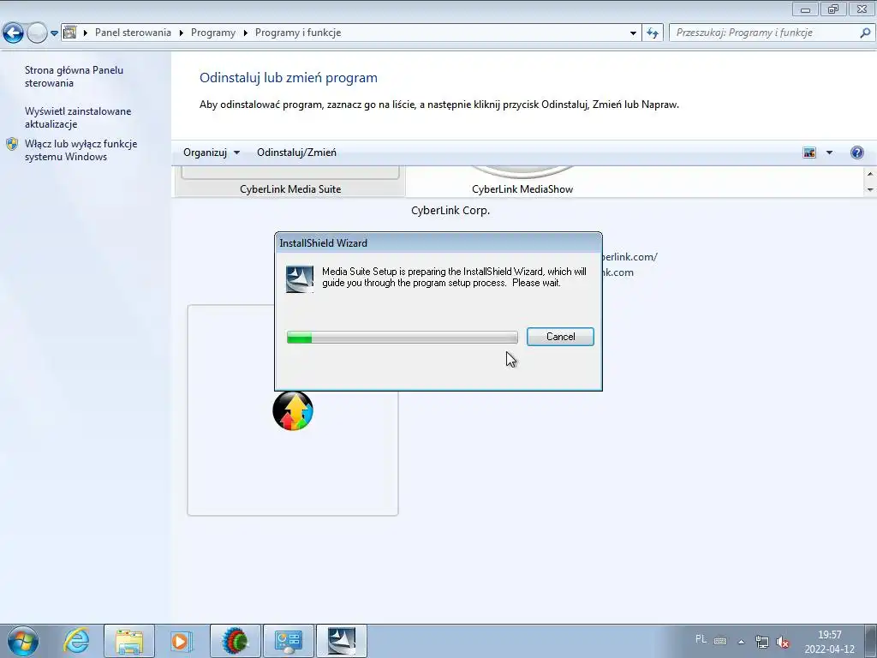This screenshot has height=658, width=877.
Task: Click the keyboard icon in tray
Action: pyautogui.click(x=720, y=641)
